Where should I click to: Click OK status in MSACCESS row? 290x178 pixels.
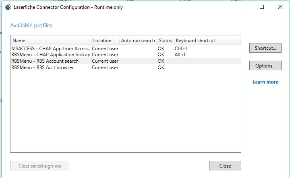[161, 49]
